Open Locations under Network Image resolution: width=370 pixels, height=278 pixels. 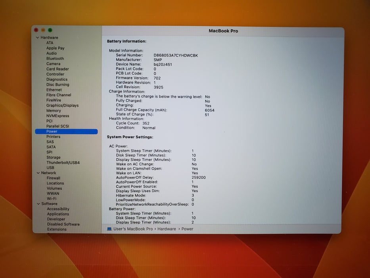click(x=55, y=183)
